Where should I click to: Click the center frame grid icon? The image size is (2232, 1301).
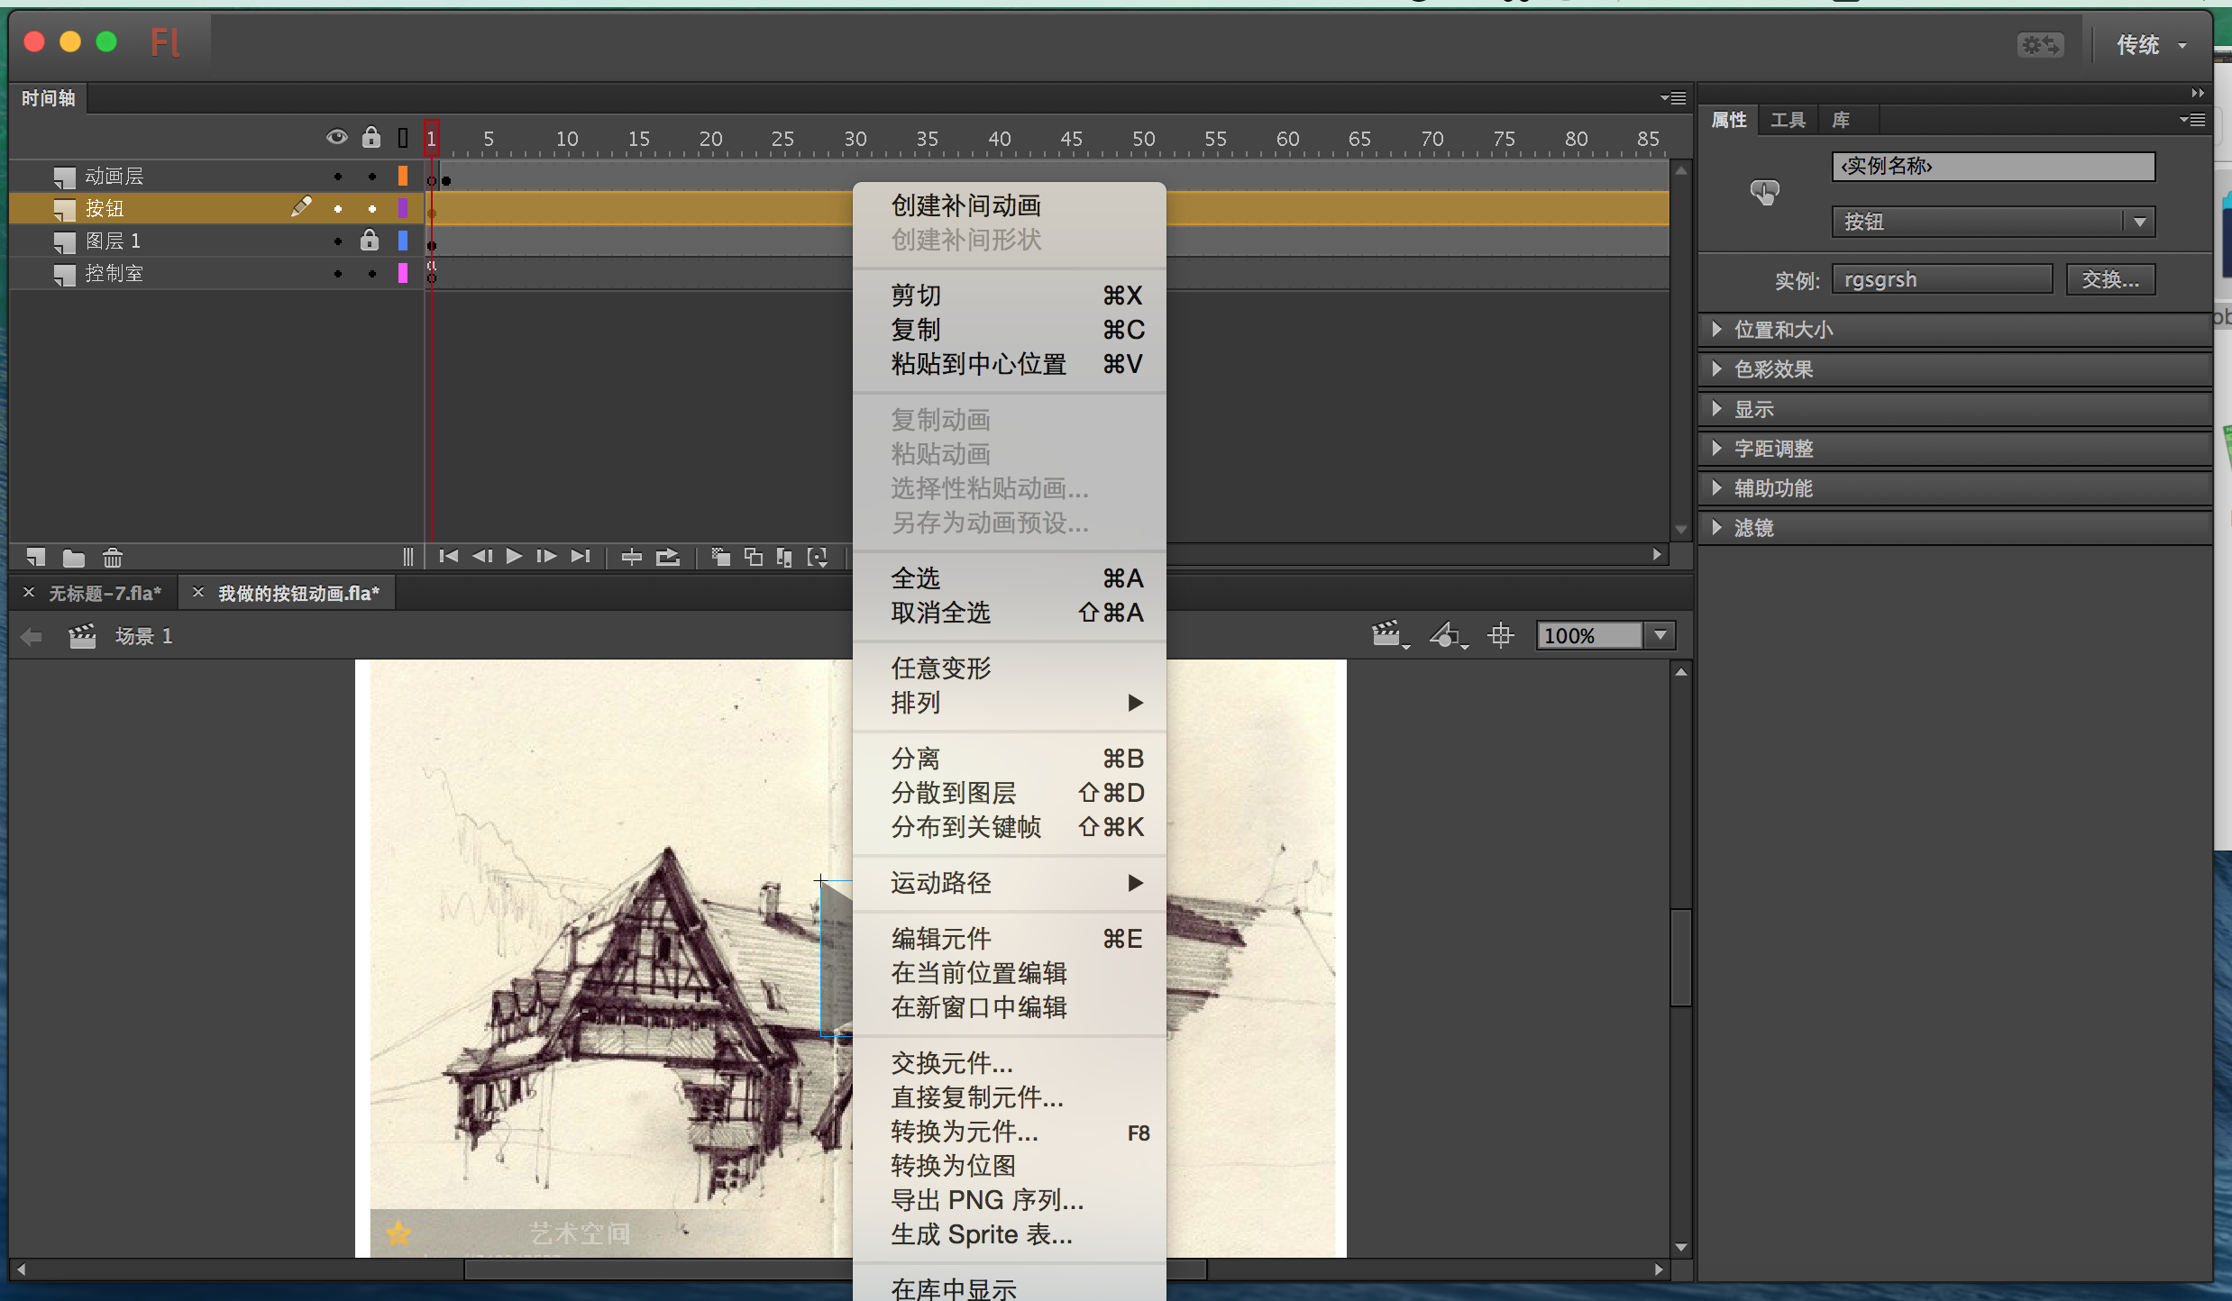point(1499,635)
